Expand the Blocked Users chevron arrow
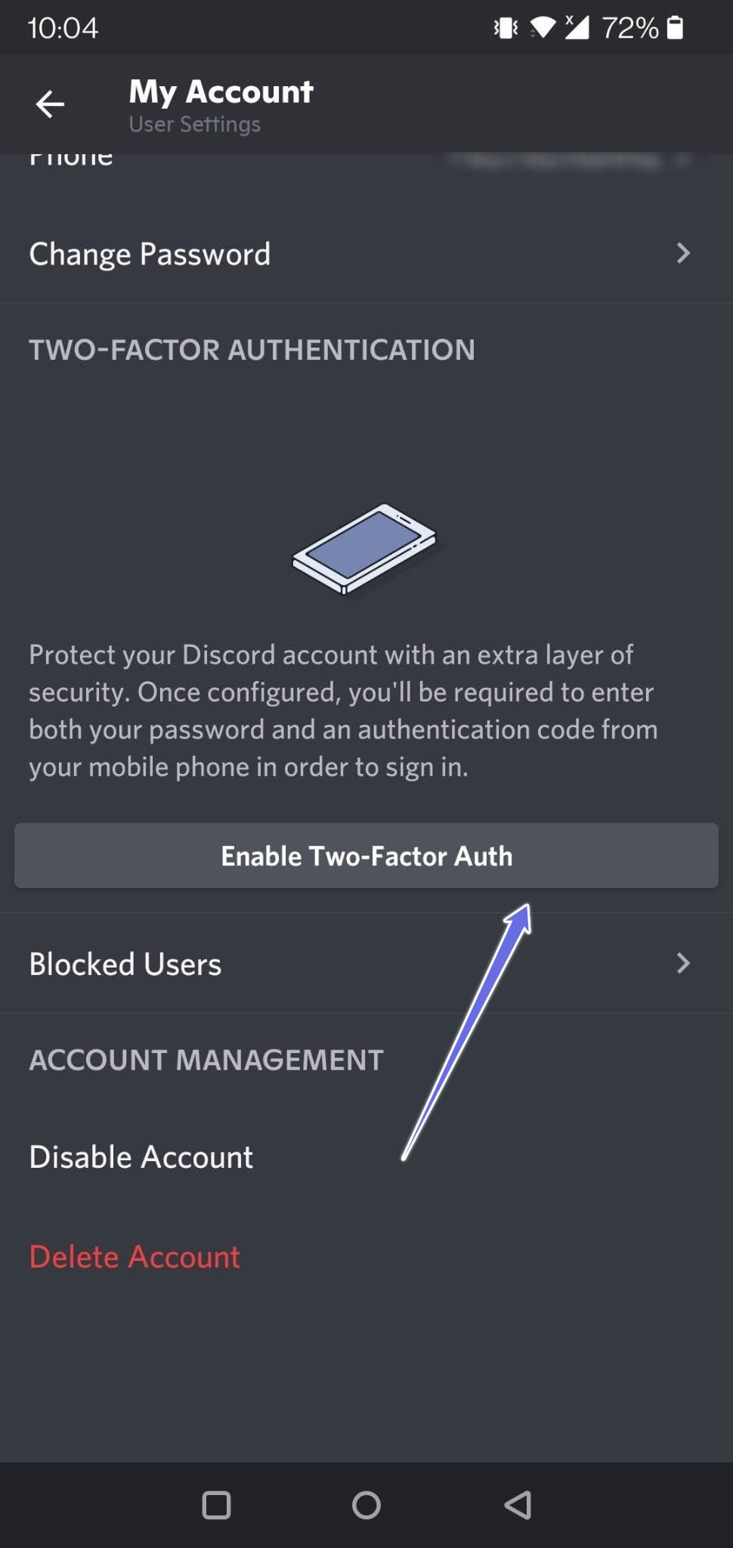 (683, 963)
